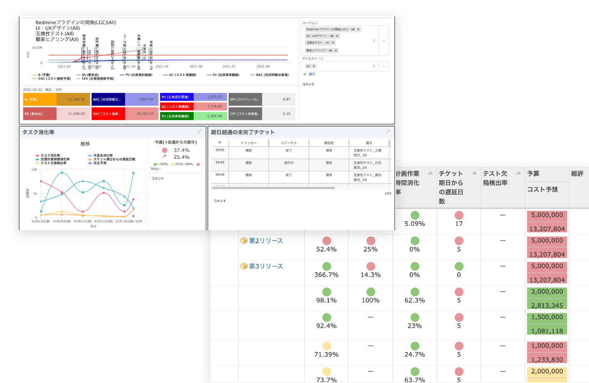Click the ticket table horizontal scrollbar
This screenshot has height=383, width=589.
273,188
